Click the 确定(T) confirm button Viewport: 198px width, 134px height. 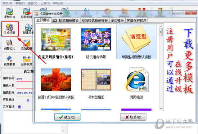pos(67,117)
